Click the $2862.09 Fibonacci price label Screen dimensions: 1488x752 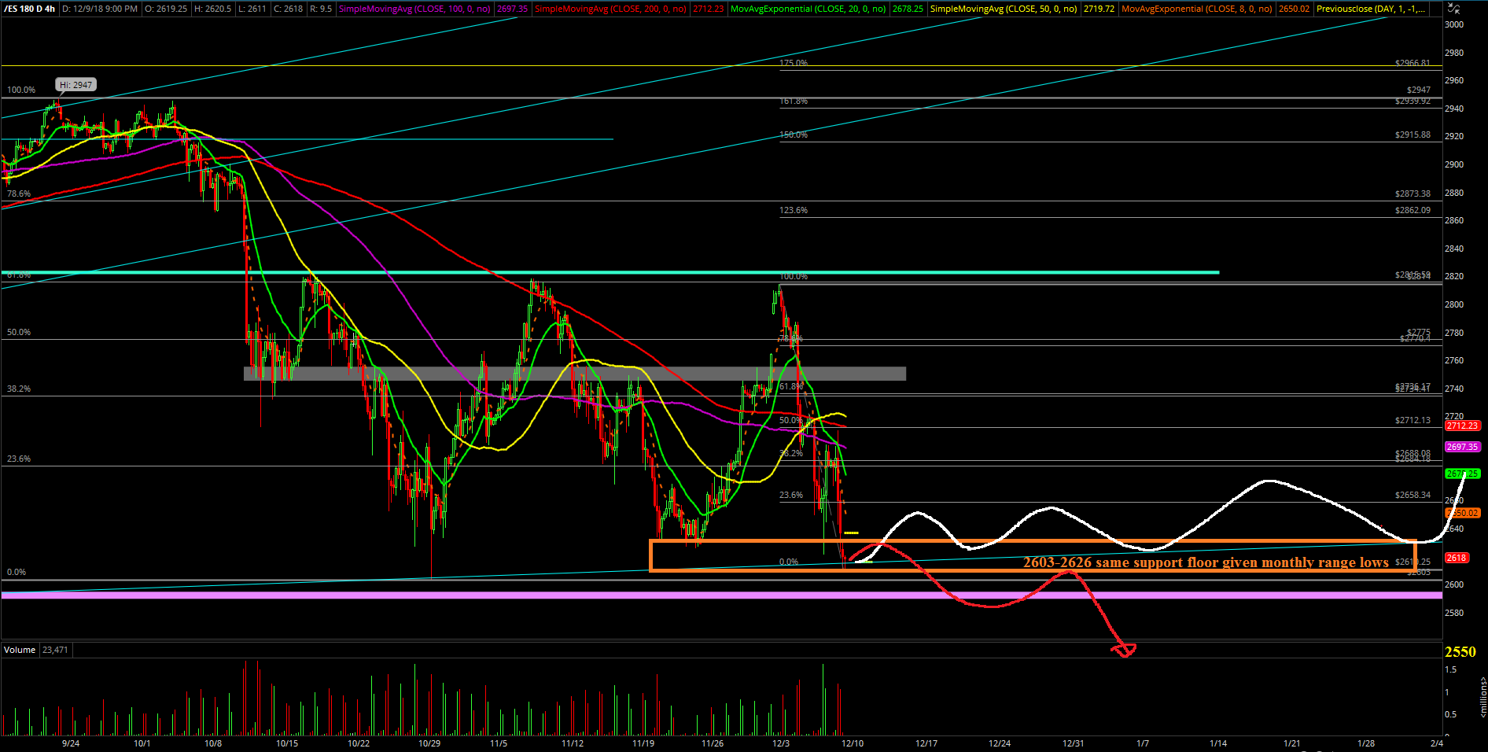click(1413, 211)
